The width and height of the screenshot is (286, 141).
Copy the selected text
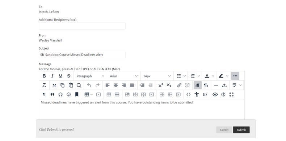(x=62, y=85)
